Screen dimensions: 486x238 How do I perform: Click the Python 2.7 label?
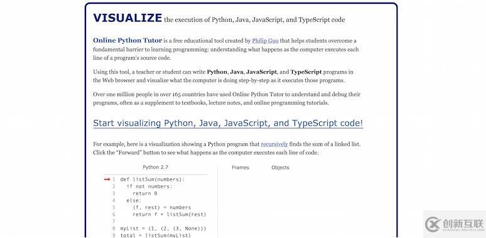click(155, 167)
